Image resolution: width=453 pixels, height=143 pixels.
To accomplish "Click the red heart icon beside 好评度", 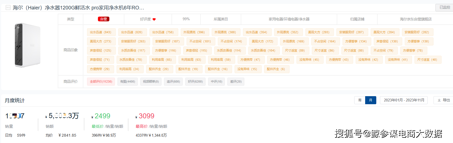I will (x=154, y=19).
